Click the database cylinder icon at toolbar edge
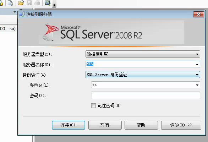Viewport: 208px width, 142px height. click(x=1, y=3)
